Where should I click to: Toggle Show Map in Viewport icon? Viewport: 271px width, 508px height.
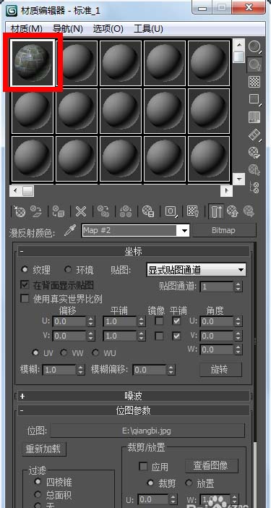[x=193, y=211]
